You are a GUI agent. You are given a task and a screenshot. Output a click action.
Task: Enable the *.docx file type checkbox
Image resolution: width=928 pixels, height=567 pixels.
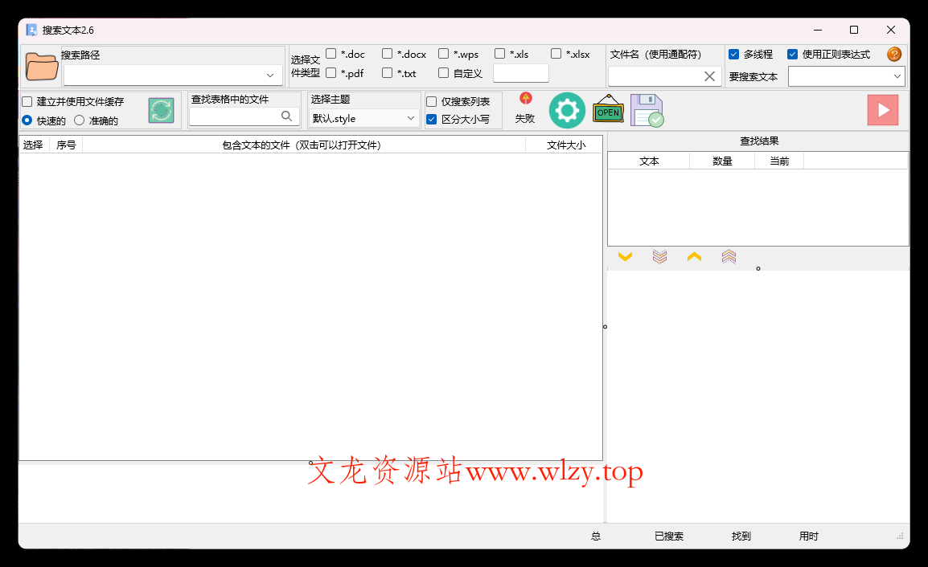(x=387, y=53)
